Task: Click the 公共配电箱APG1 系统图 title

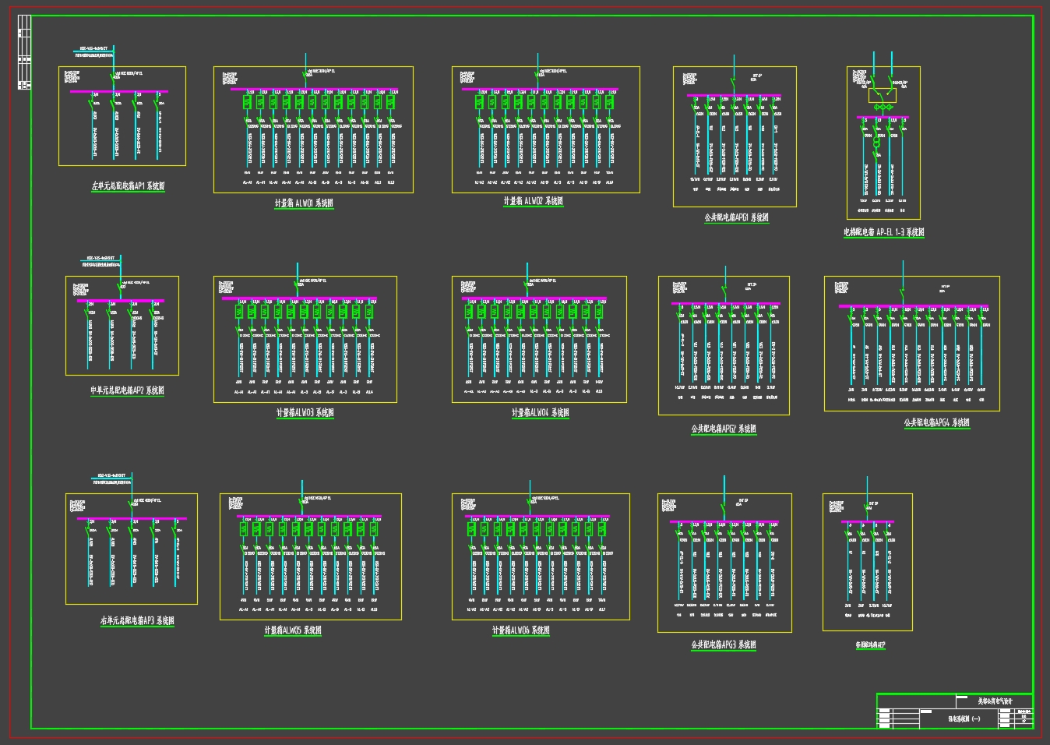Action: click(737, 217)
